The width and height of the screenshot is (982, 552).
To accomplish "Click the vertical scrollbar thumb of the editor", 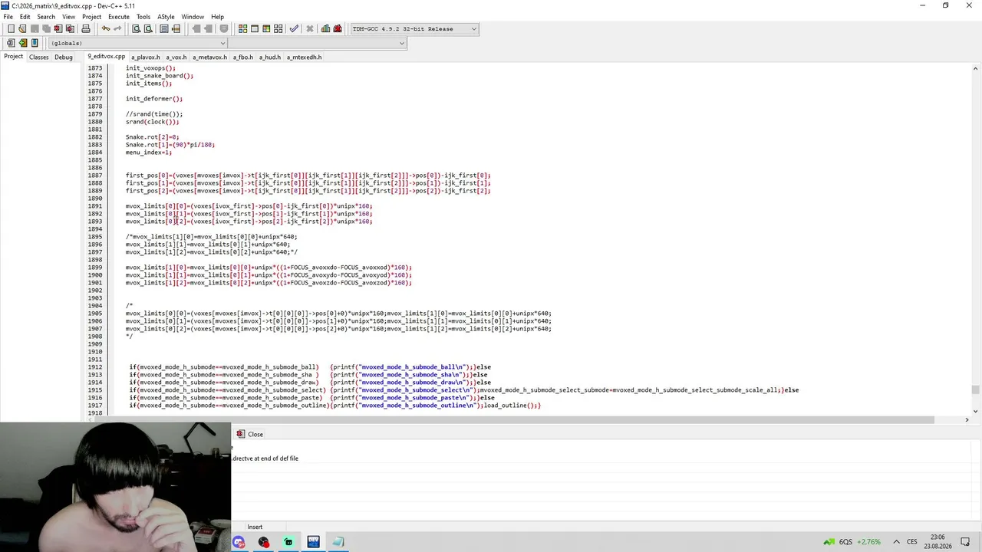I will 976,389.
